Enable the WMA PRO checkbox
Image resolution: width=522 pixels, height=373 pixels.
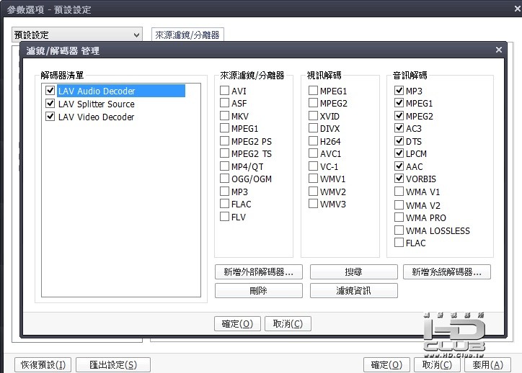click(x=399, y=217)
